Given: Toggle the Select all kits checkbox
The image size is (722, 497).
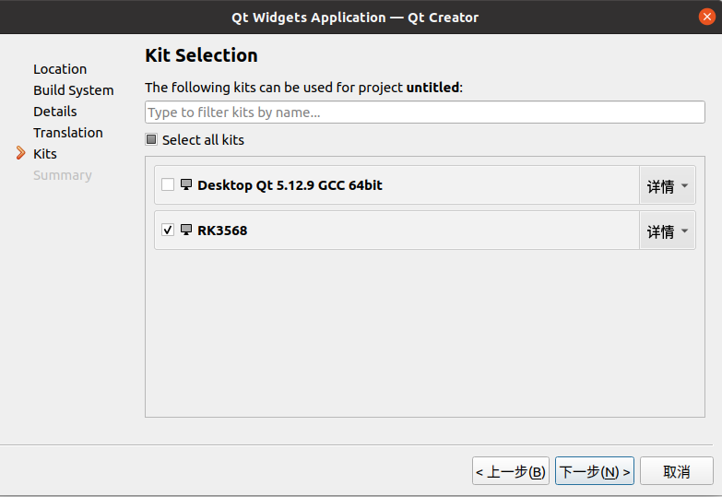Looking at the screenshot, I should 151,140.
